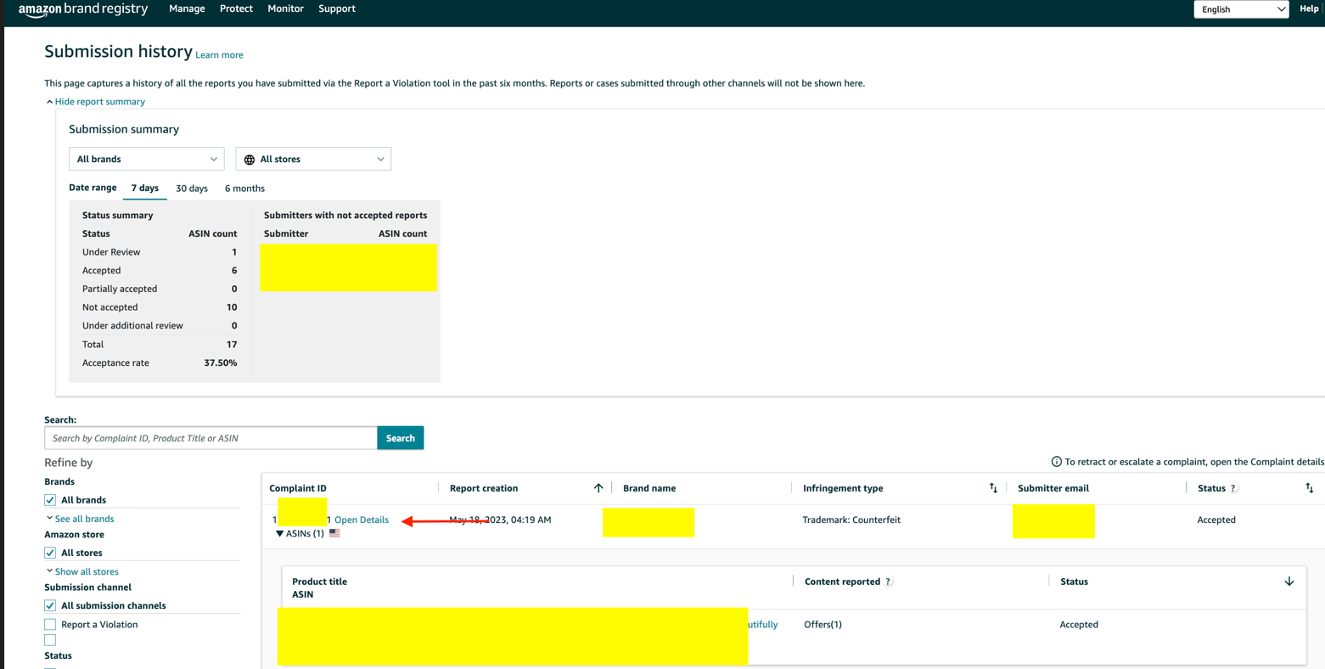Open the Monitor menu
1325x669 pixels.
285,8
